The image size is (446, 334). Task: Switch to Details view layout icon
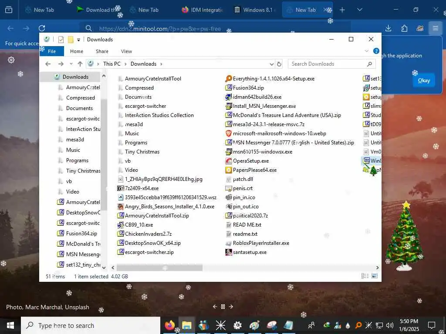pos(365,276)
